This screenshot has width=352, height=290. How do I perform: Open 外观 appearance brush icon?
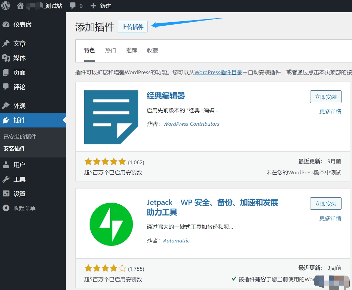[6, 106]
